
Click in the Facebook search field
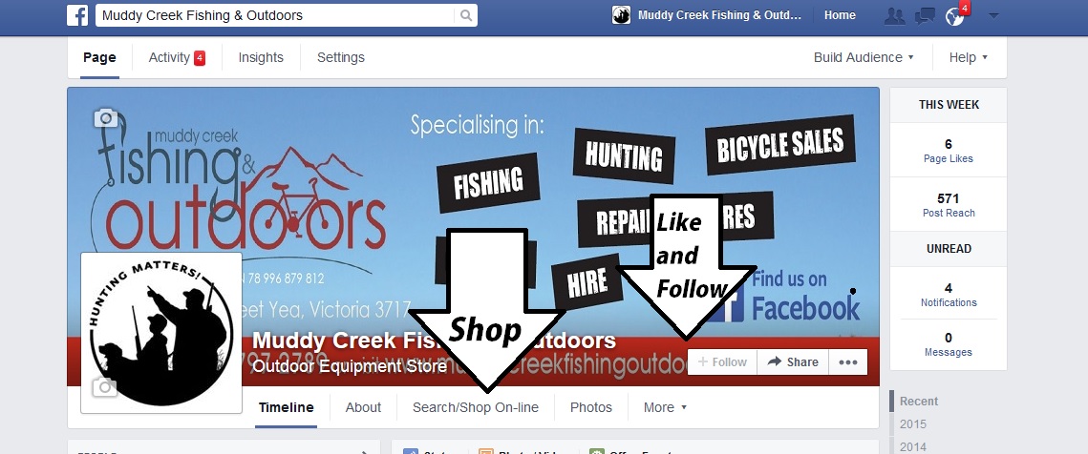pos(276,15)
